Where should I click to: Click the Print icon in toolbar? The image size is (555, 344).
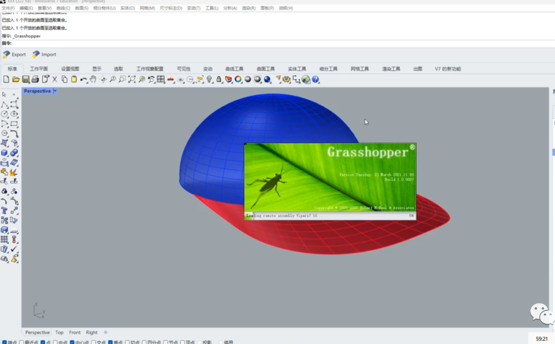(x=35, y=80)
